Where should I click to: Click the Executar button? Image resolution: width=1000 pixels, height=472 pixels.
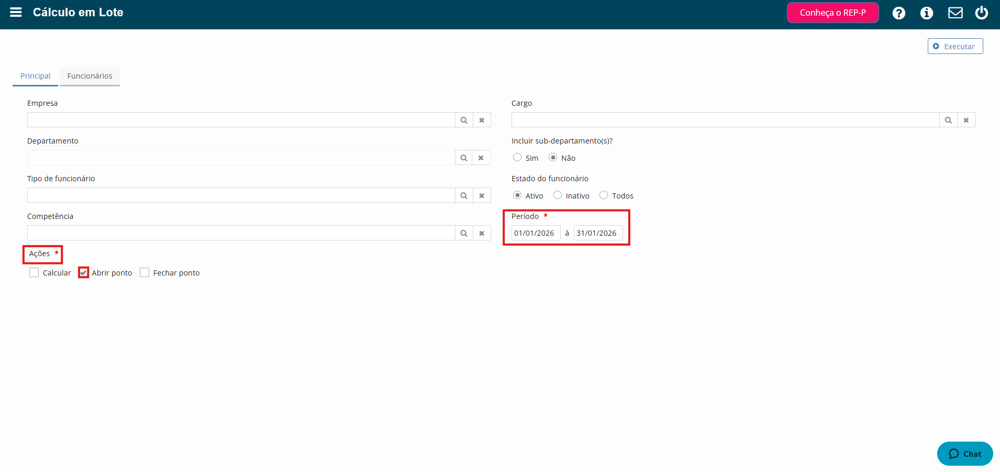point(955,46)
